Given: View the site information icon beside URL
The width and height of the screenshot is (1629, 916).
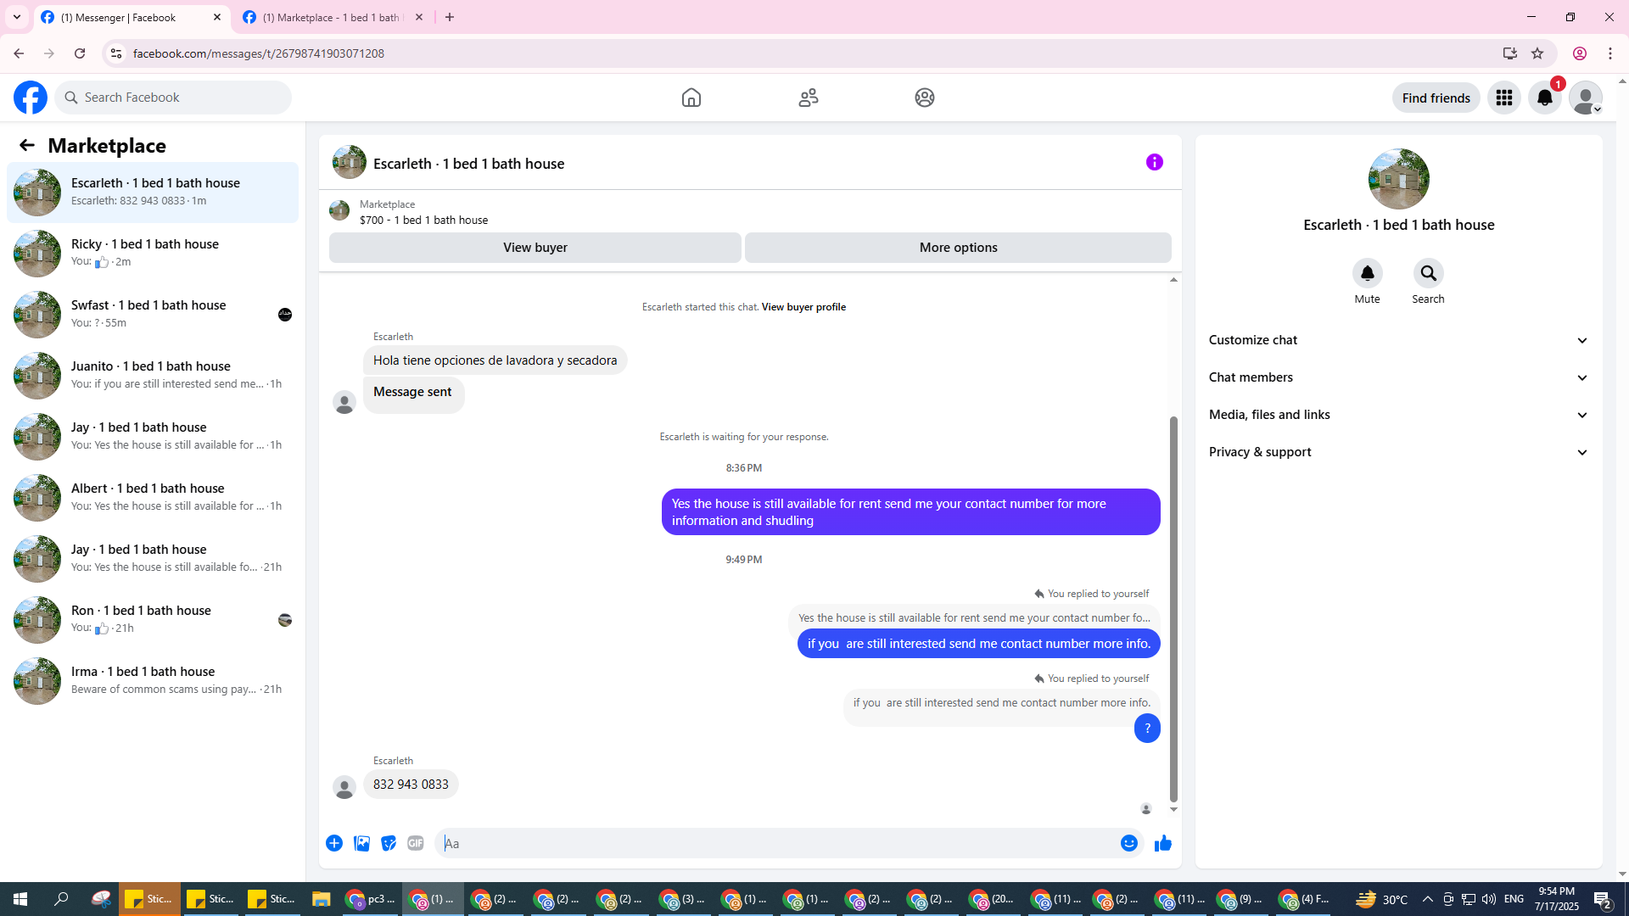Looking at the screenshot, I should pyautogui.click(x=116, y=53).
